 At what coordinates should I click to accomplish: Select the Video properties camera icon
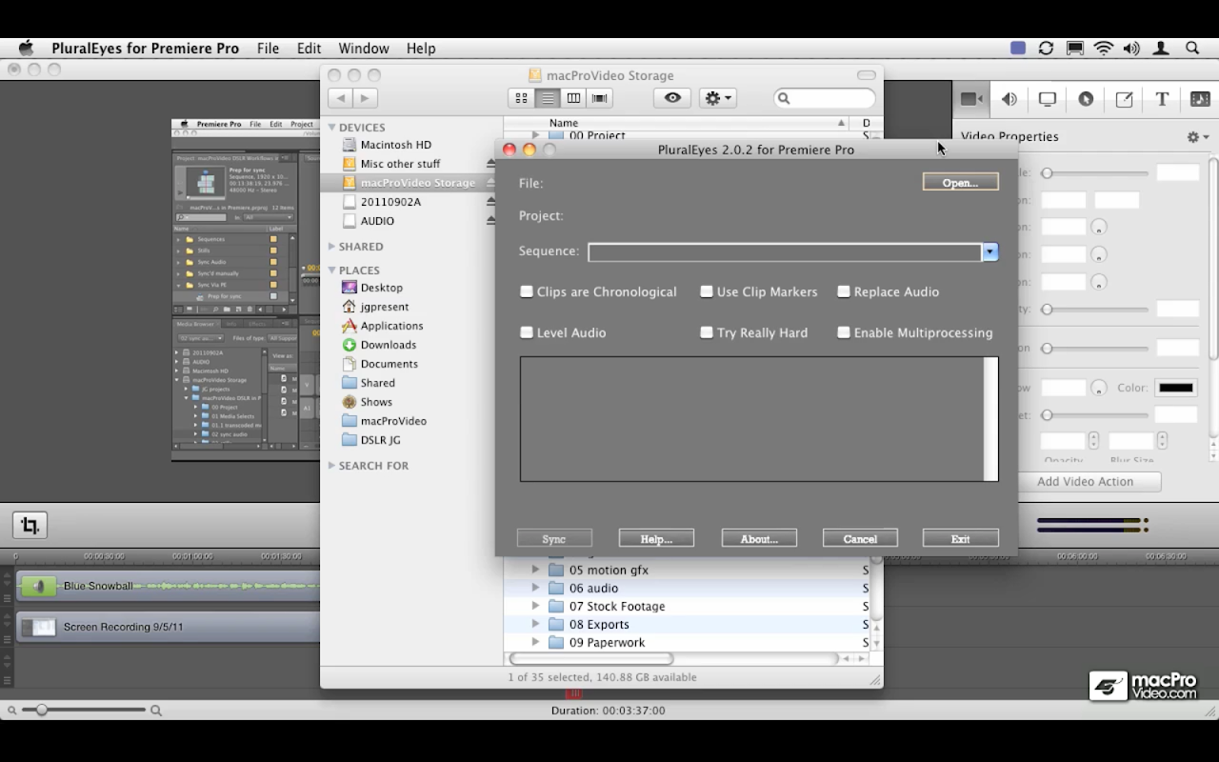970,99
